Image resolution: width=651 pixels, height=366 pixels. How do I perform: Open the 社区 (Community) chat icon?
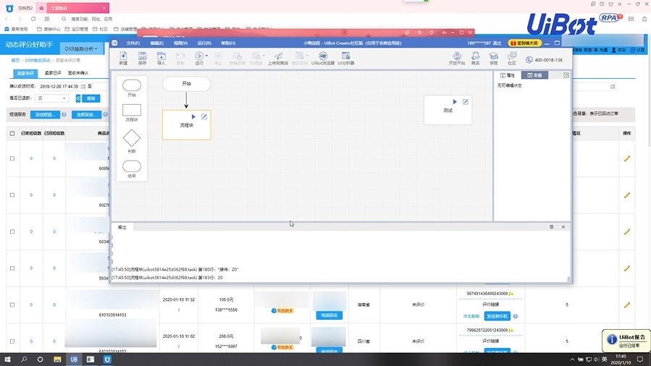pos(512,58)
